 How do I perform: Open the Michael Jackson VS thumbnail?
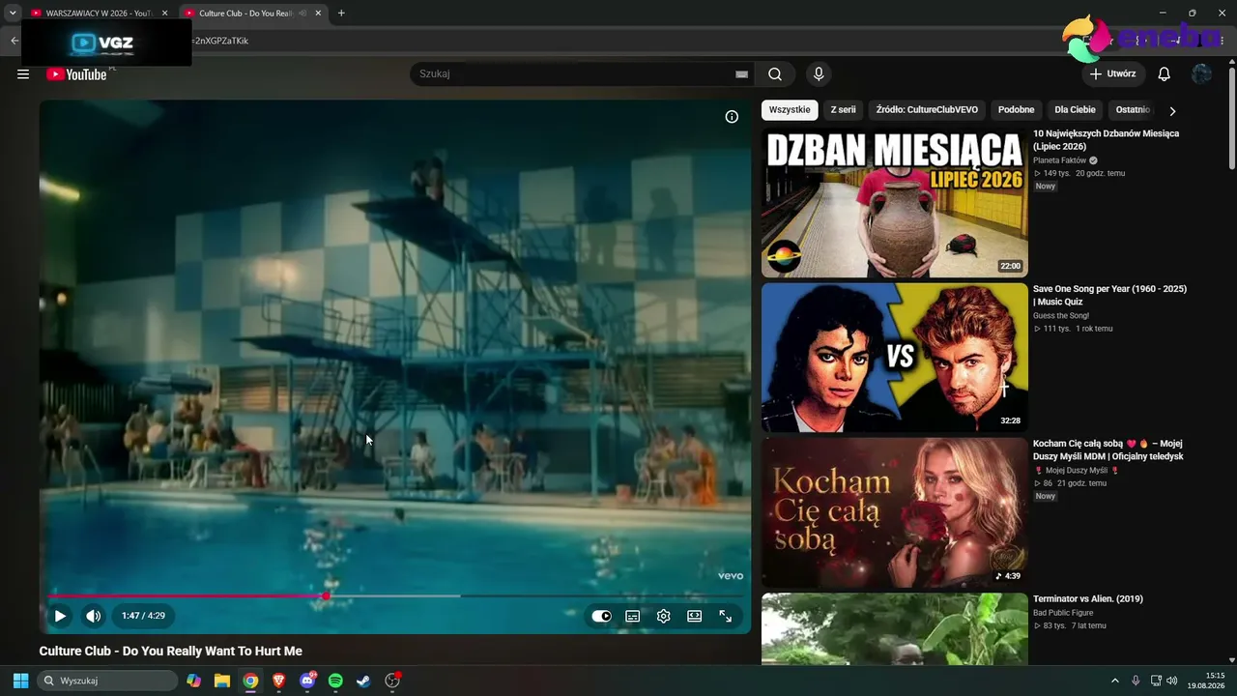coord(895,358)
